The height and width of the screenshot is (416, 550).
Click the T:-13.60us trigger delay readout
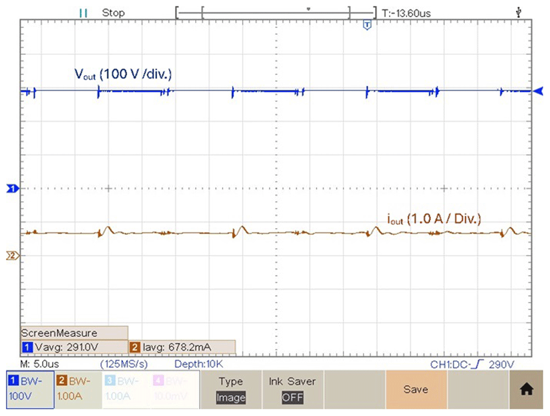click(406, 13)
